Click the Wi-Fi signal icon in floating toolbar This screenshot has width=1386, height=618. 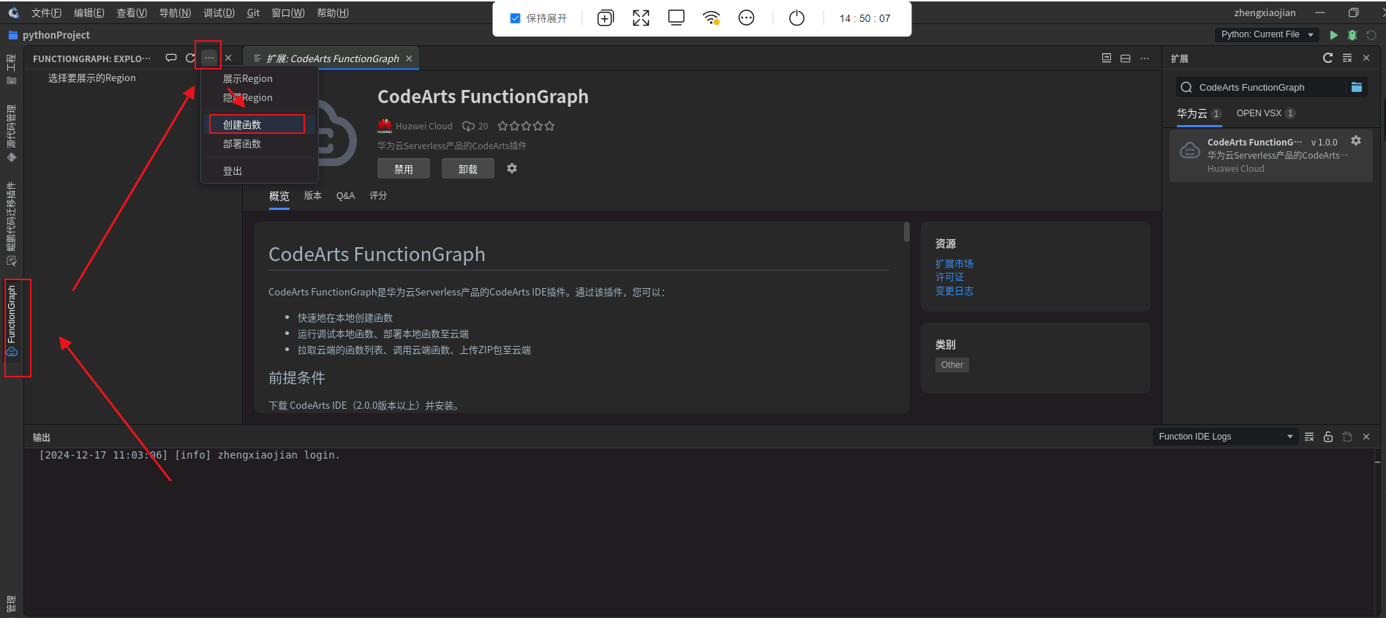(712, 18)
